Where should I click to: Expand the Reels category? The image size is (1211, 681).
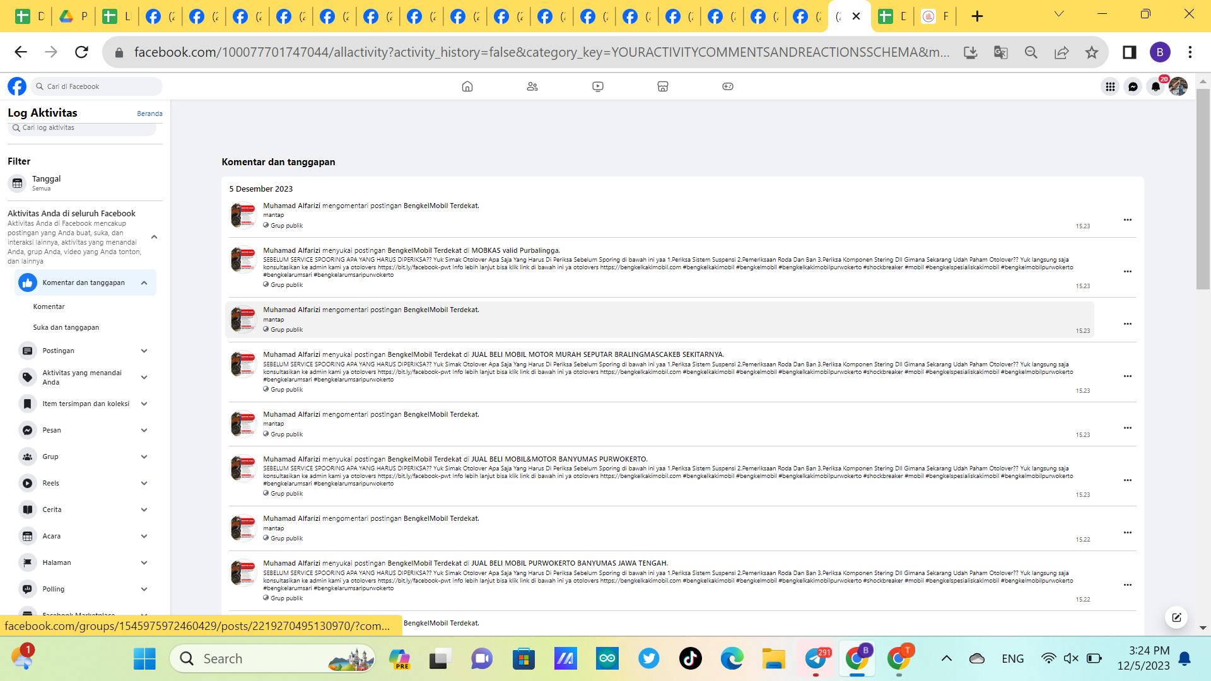coord(144,483)
